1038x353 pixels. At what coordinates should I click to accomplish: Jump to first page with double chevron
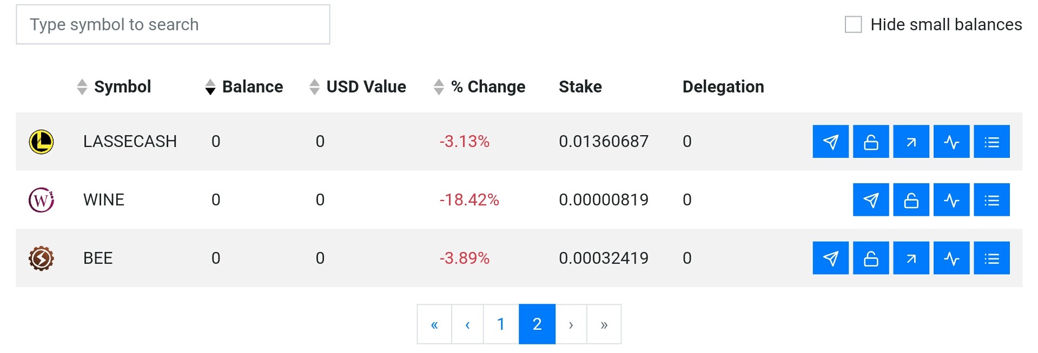click(x=434, y=324)
